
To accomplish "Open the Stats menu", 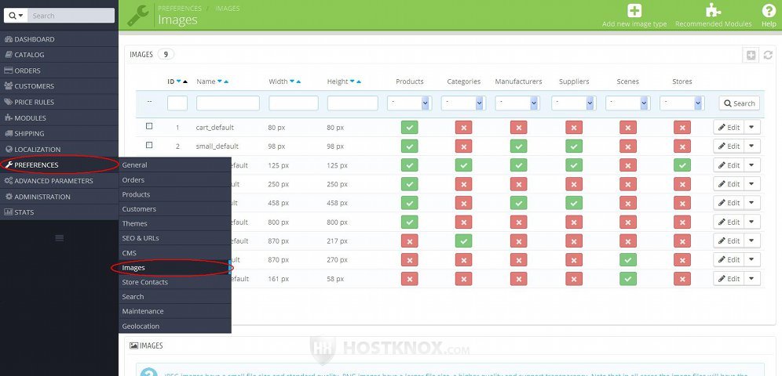I will (x=59, y=212).
